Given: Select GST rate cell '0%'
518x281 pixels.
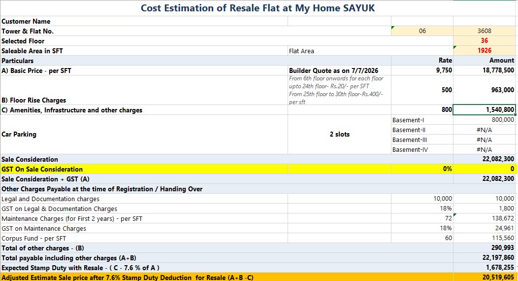Looking at the screenshot, I should (422, 169).
